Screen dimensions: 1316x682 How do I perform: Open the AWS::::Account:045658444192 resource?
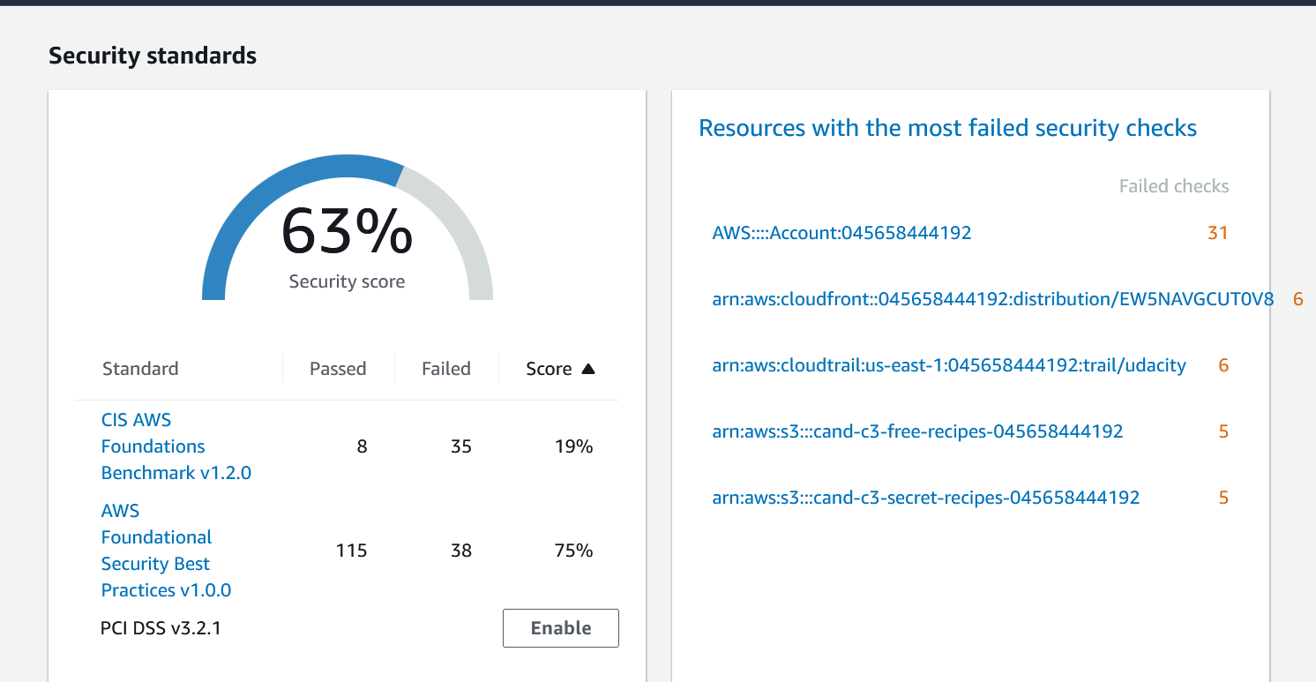point(841,233)
